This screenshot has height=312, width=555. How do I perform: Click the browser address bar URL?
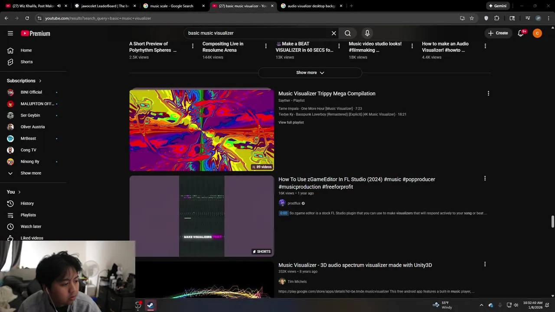click(x=98, y=18)
